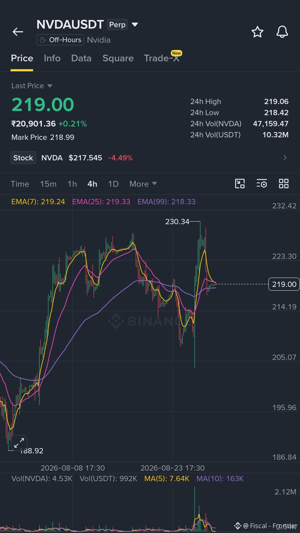
Task: Select the Time chart interval
Action: point(20,184)
